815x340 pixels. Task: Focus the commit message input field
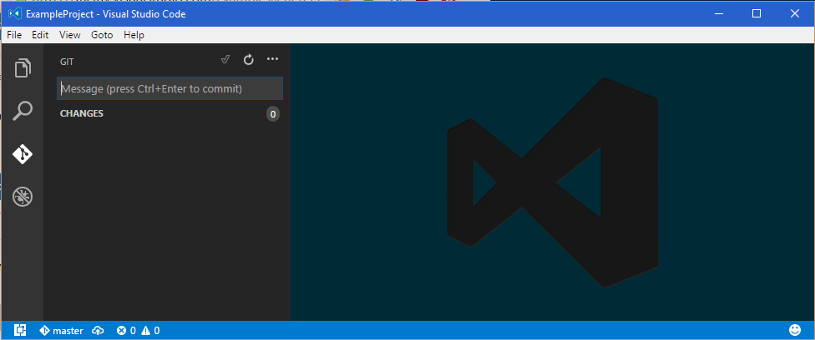coord(170,88)
